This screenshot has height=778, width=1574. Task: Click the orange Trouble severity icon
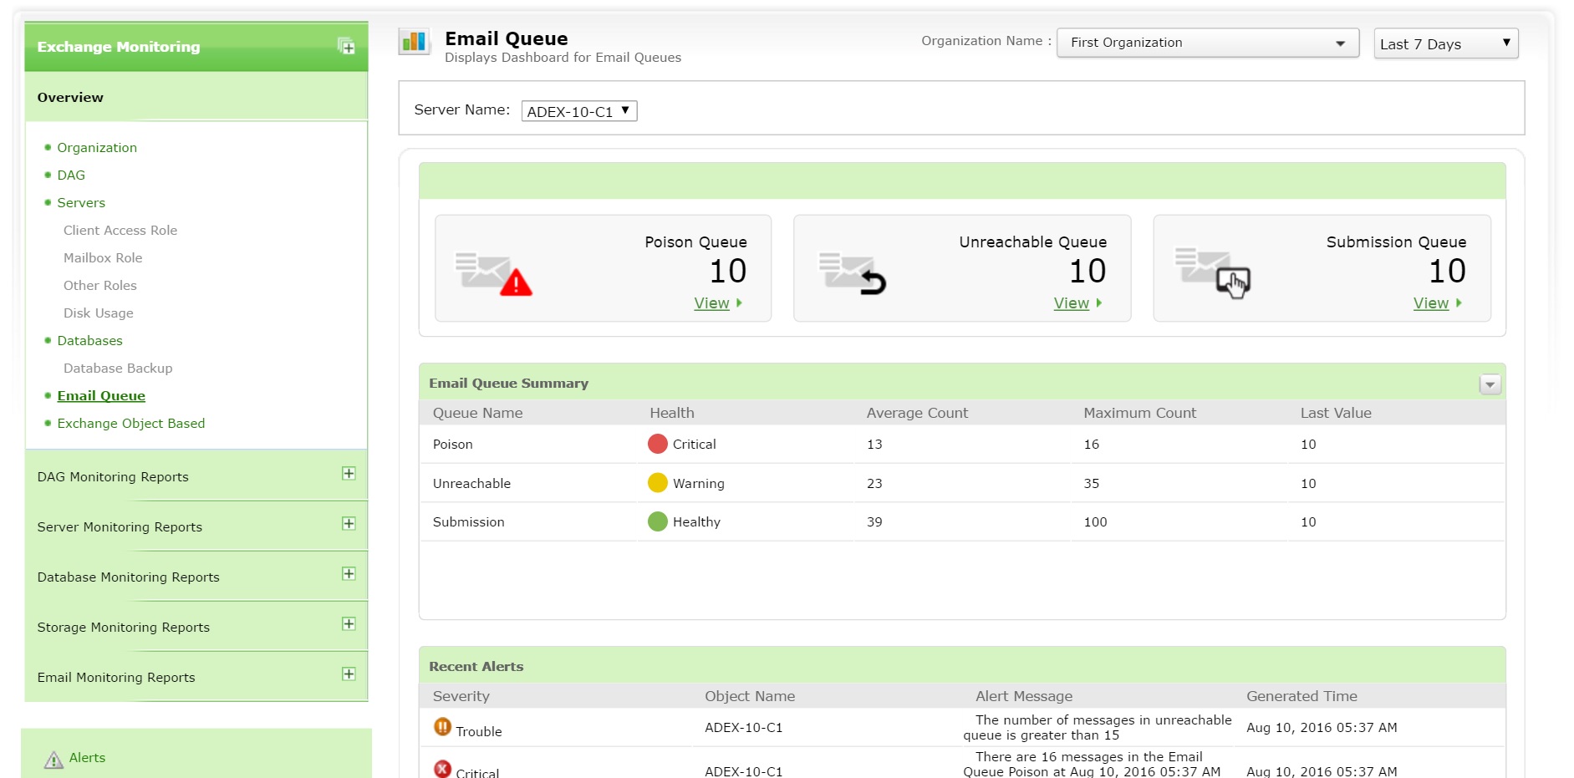point(442,727)
